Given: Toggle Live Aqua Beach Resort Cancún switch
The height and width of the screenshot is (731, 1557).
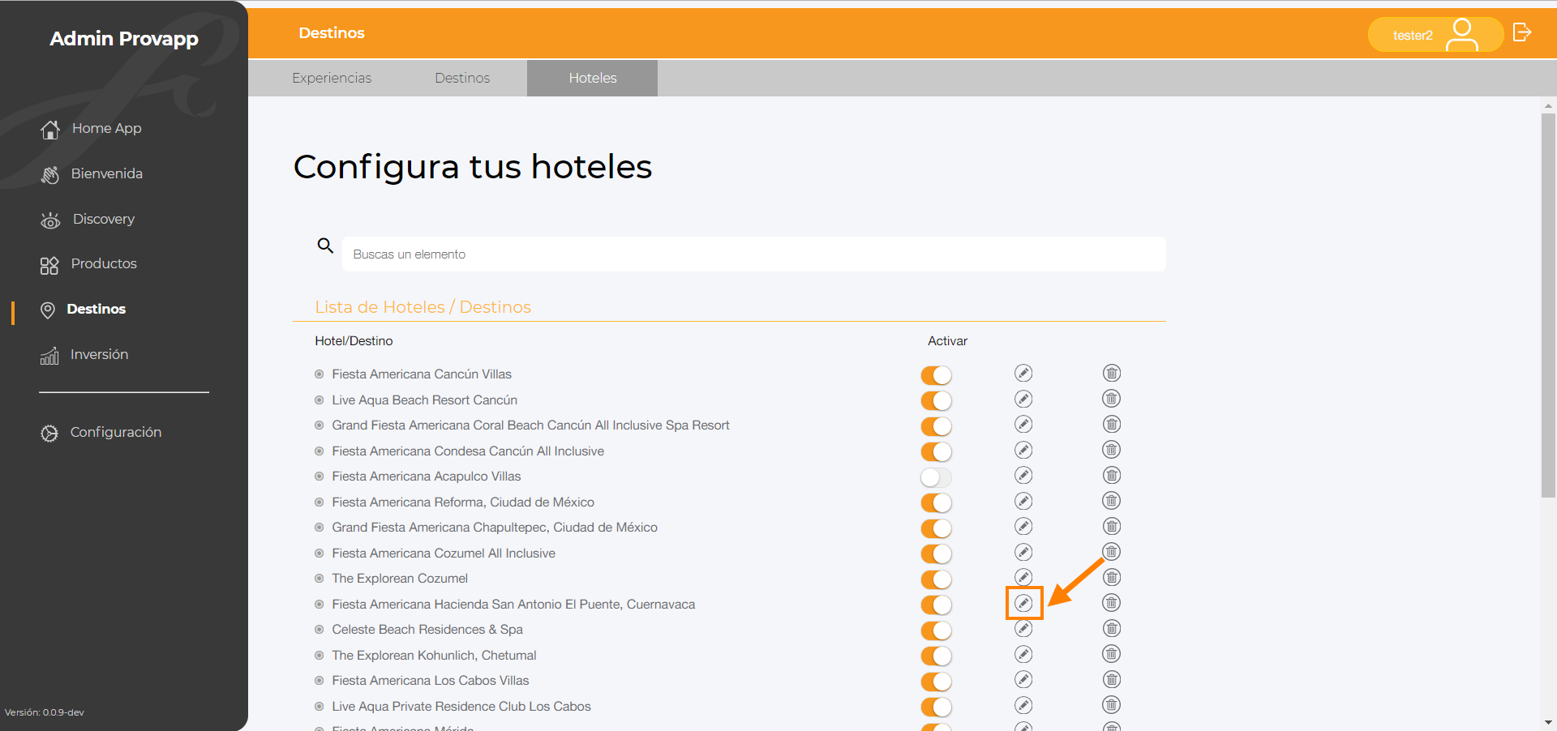Looking at the screenshot, I should coord(936,400).
